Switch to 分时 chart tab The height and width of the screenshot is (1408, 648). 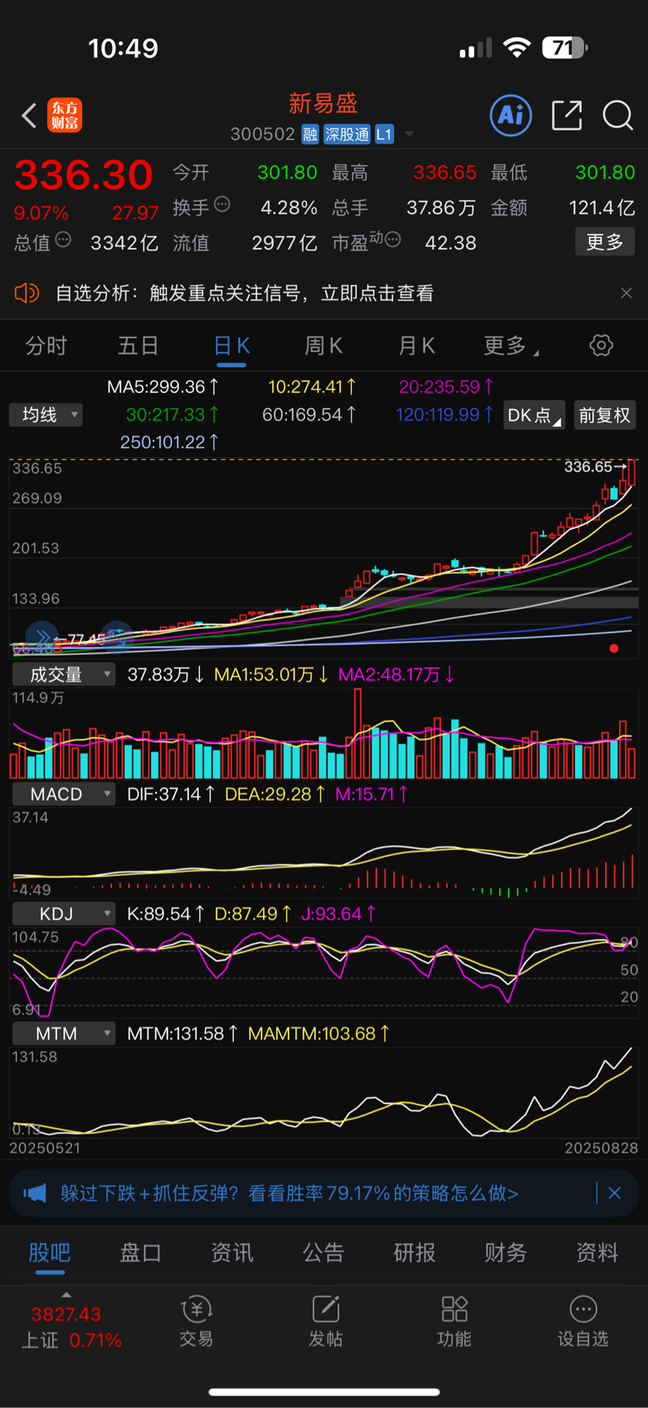pyautogui.click(x=46, y=346)
